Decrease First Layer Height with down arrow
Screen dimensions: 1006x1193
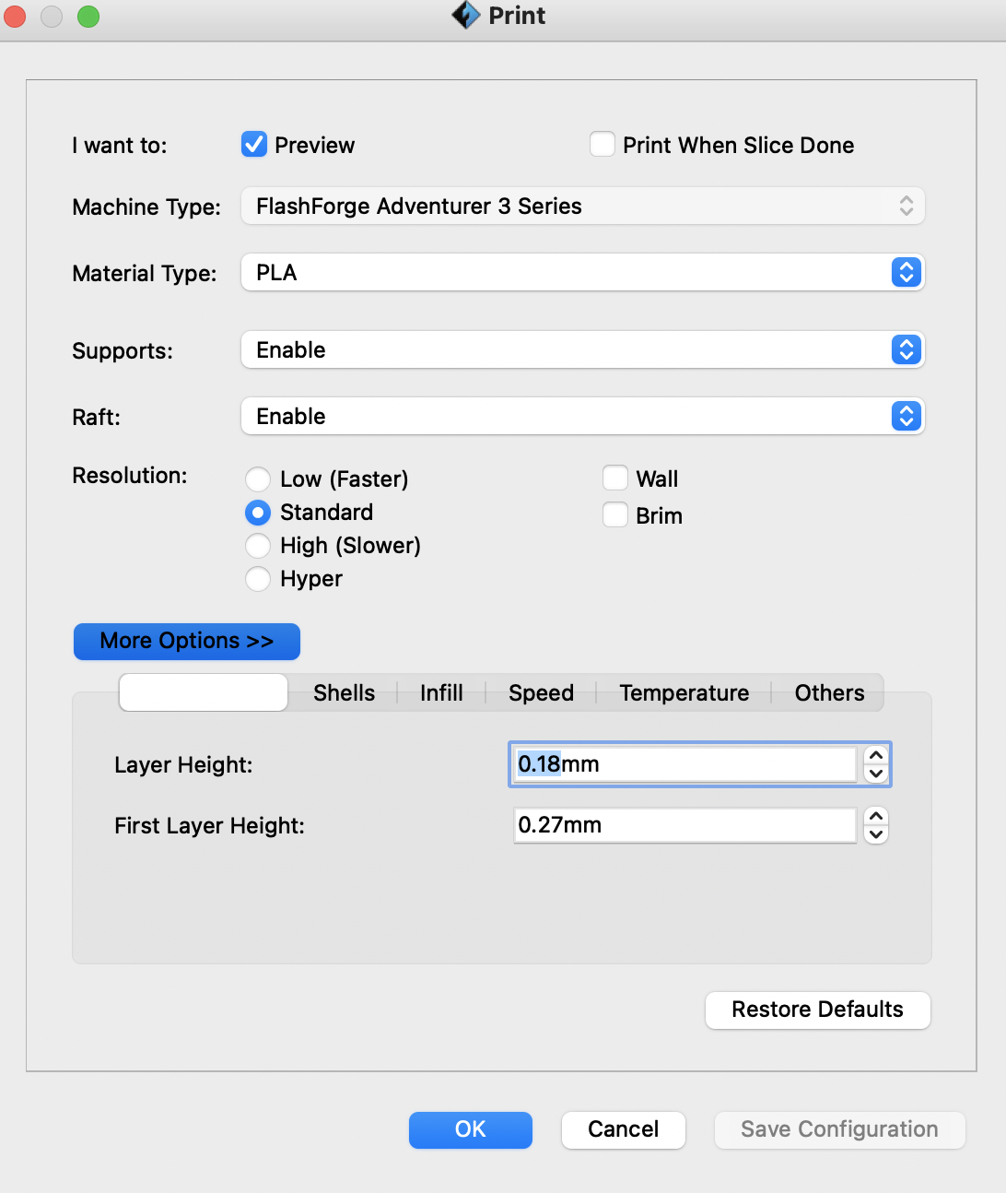pos(876,835)
